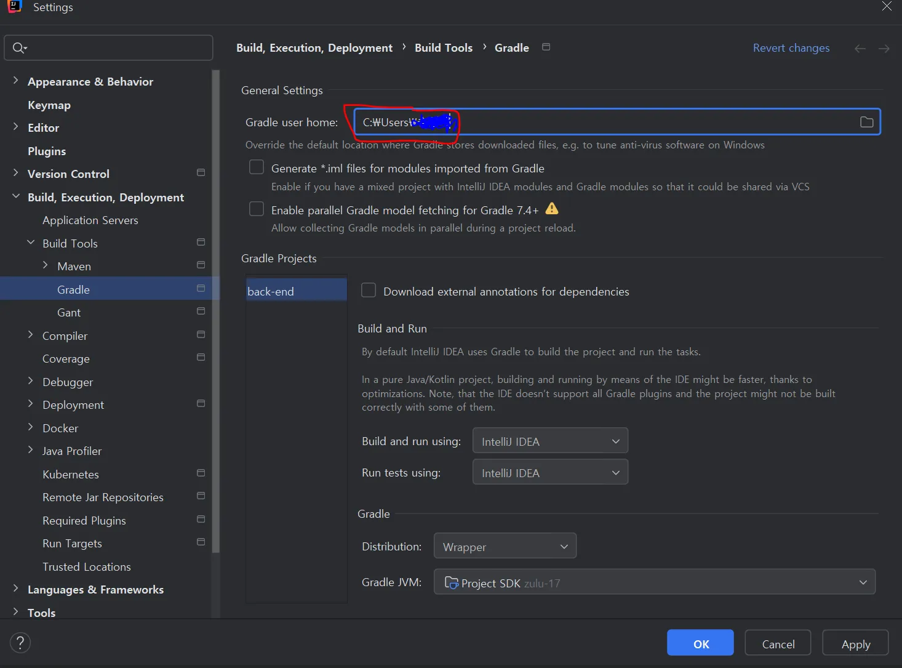The width and height of the screenshot is (902, 668).
Task: Click the folder browse icon in Gradle user home
Action: (x=866, y=122)
